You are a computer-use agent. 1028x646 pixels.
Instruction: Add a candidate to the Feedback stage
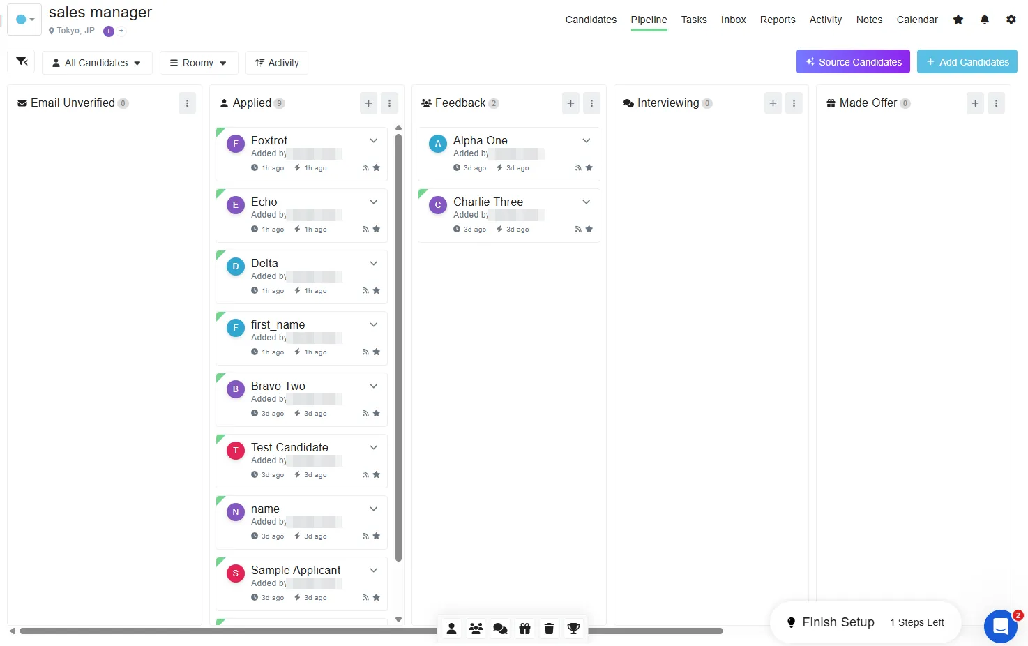571,103
